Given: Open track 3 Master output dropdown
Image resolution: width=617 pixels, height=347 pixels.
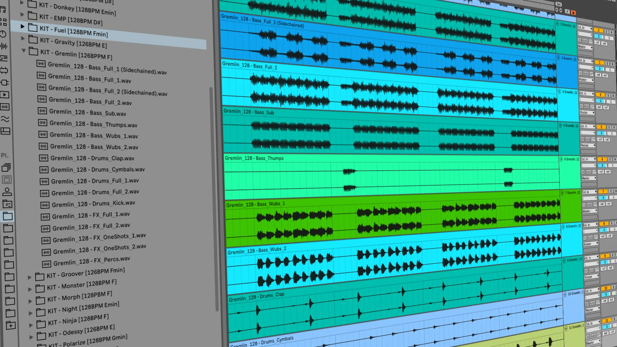Looking at the screenshot, I should (x=586, y=80).
